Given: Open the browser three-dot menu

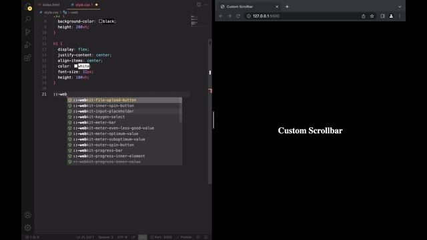Looking at the screenshot, I should click(x=400, y=16).
